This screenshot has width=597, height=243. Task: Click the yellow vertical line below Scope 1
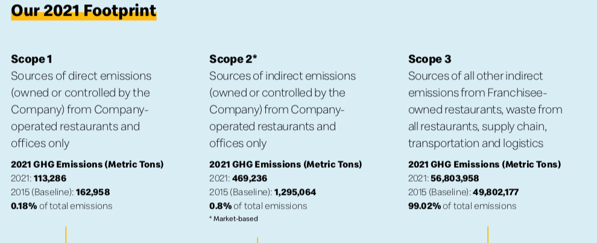pos(66,235)
